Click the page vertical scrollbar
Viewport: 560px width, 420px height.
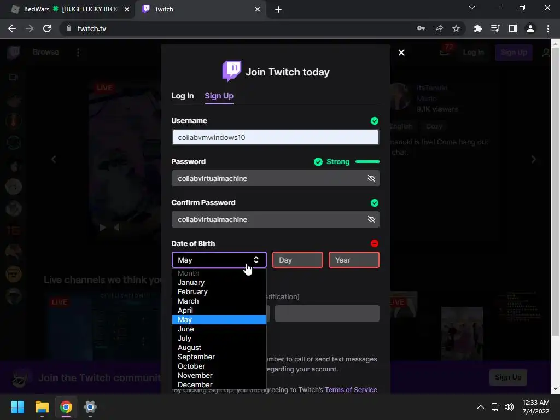555,193
